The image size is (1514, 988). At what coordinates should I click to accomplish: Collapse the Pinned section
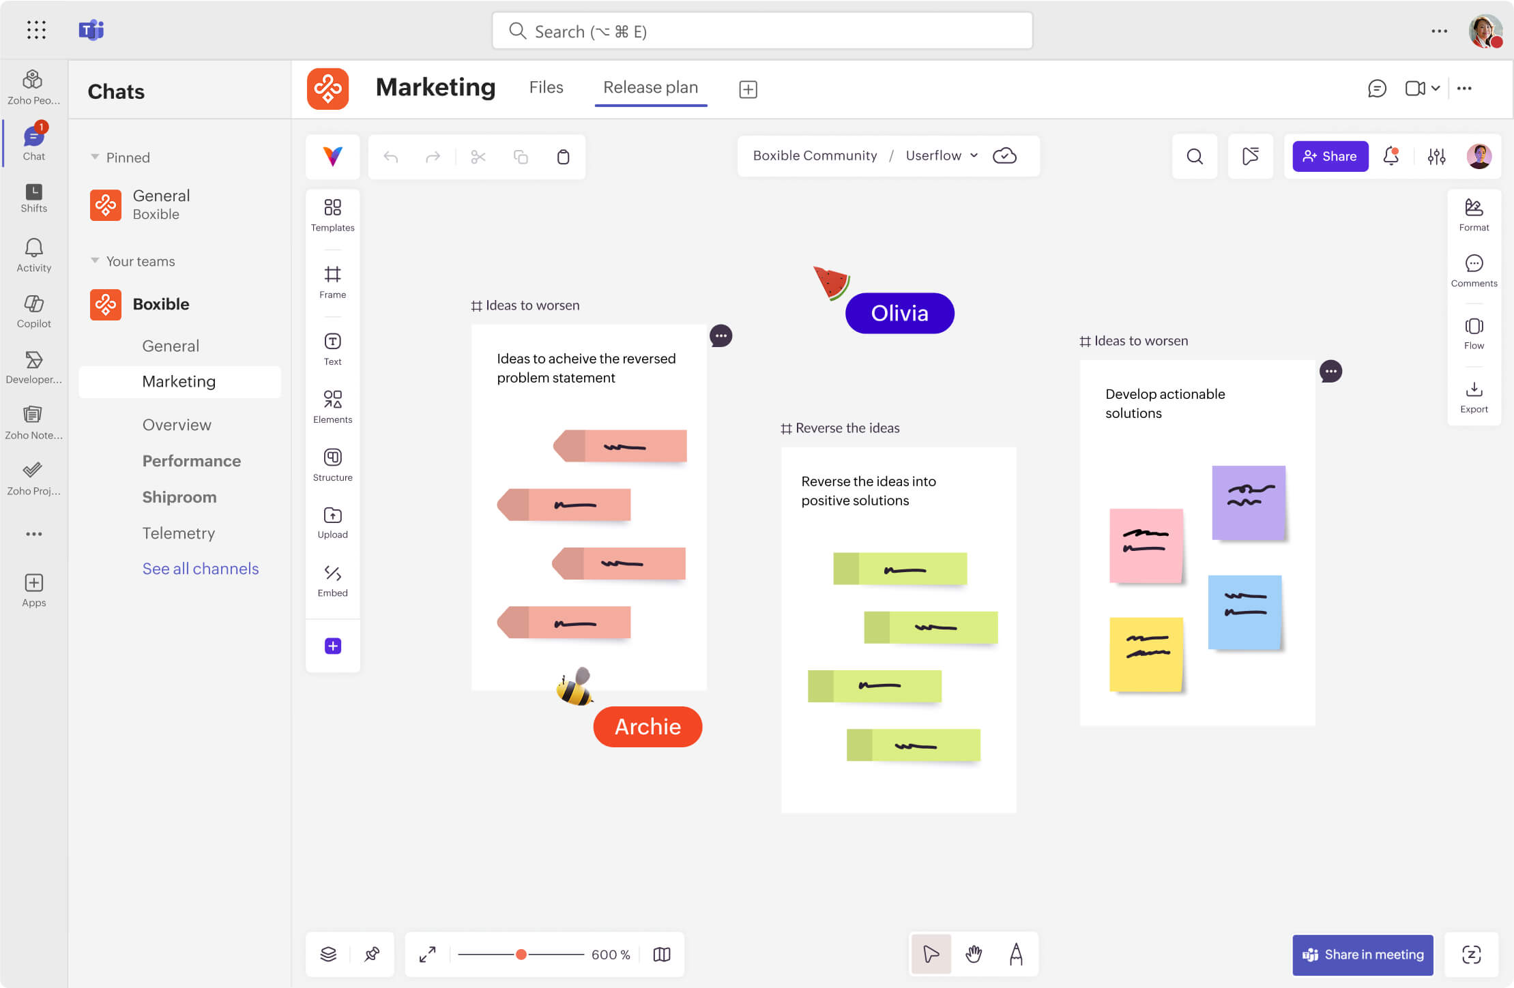95,158
